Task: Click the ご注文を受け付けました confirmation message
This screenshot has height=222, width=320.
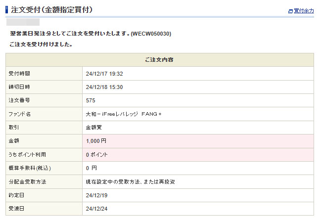Action: (41, 44)
